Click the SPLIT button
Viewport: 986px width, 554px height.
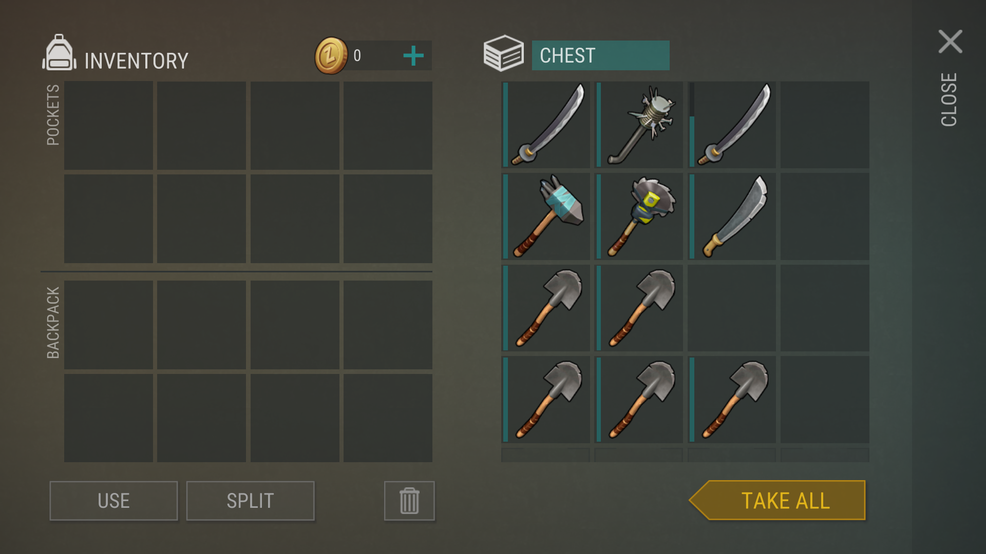point(250,501)
